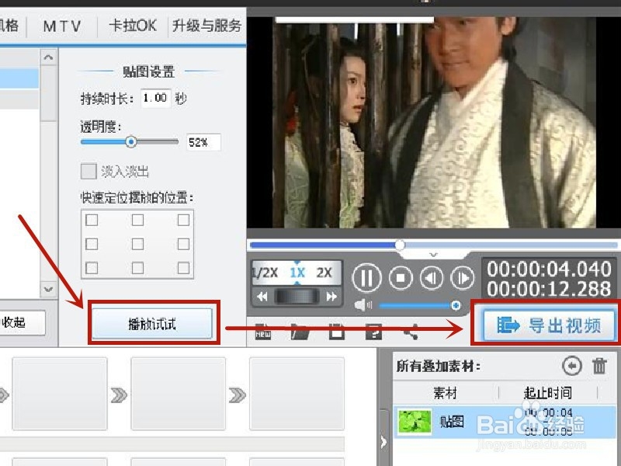Select top-center position checkbox
The image size is (621, 466).
(x=137, y=220)
